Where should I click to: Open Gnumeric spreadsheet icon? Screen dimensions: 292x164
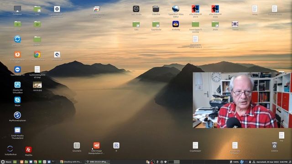(x=77, y=146)
